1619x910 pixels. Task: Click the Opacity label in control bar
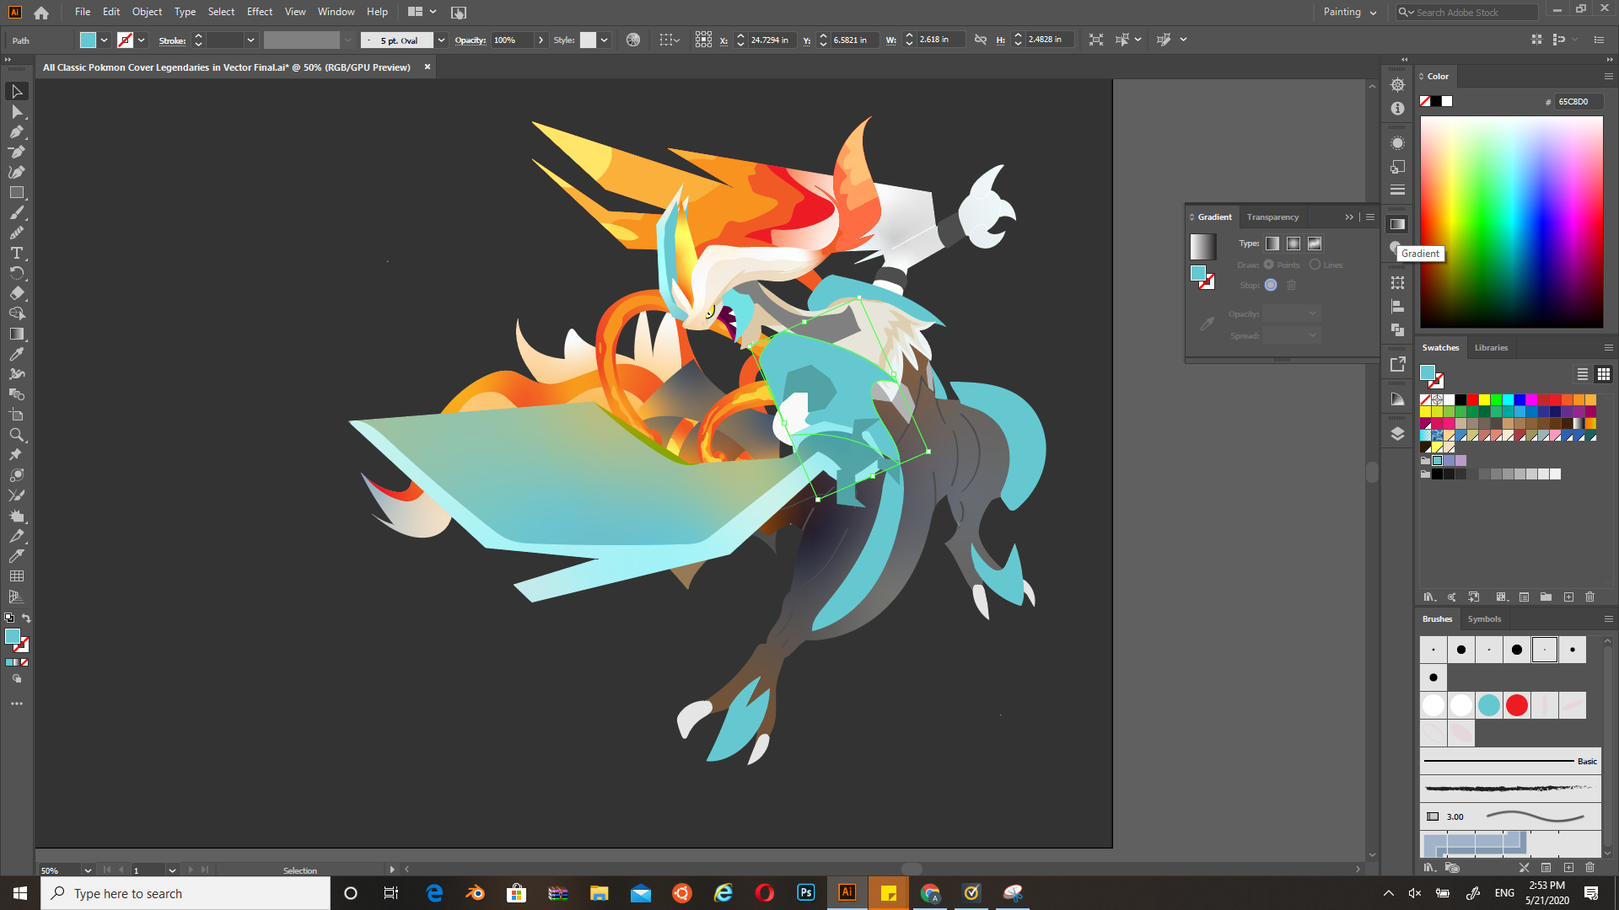tap(470, 40)
